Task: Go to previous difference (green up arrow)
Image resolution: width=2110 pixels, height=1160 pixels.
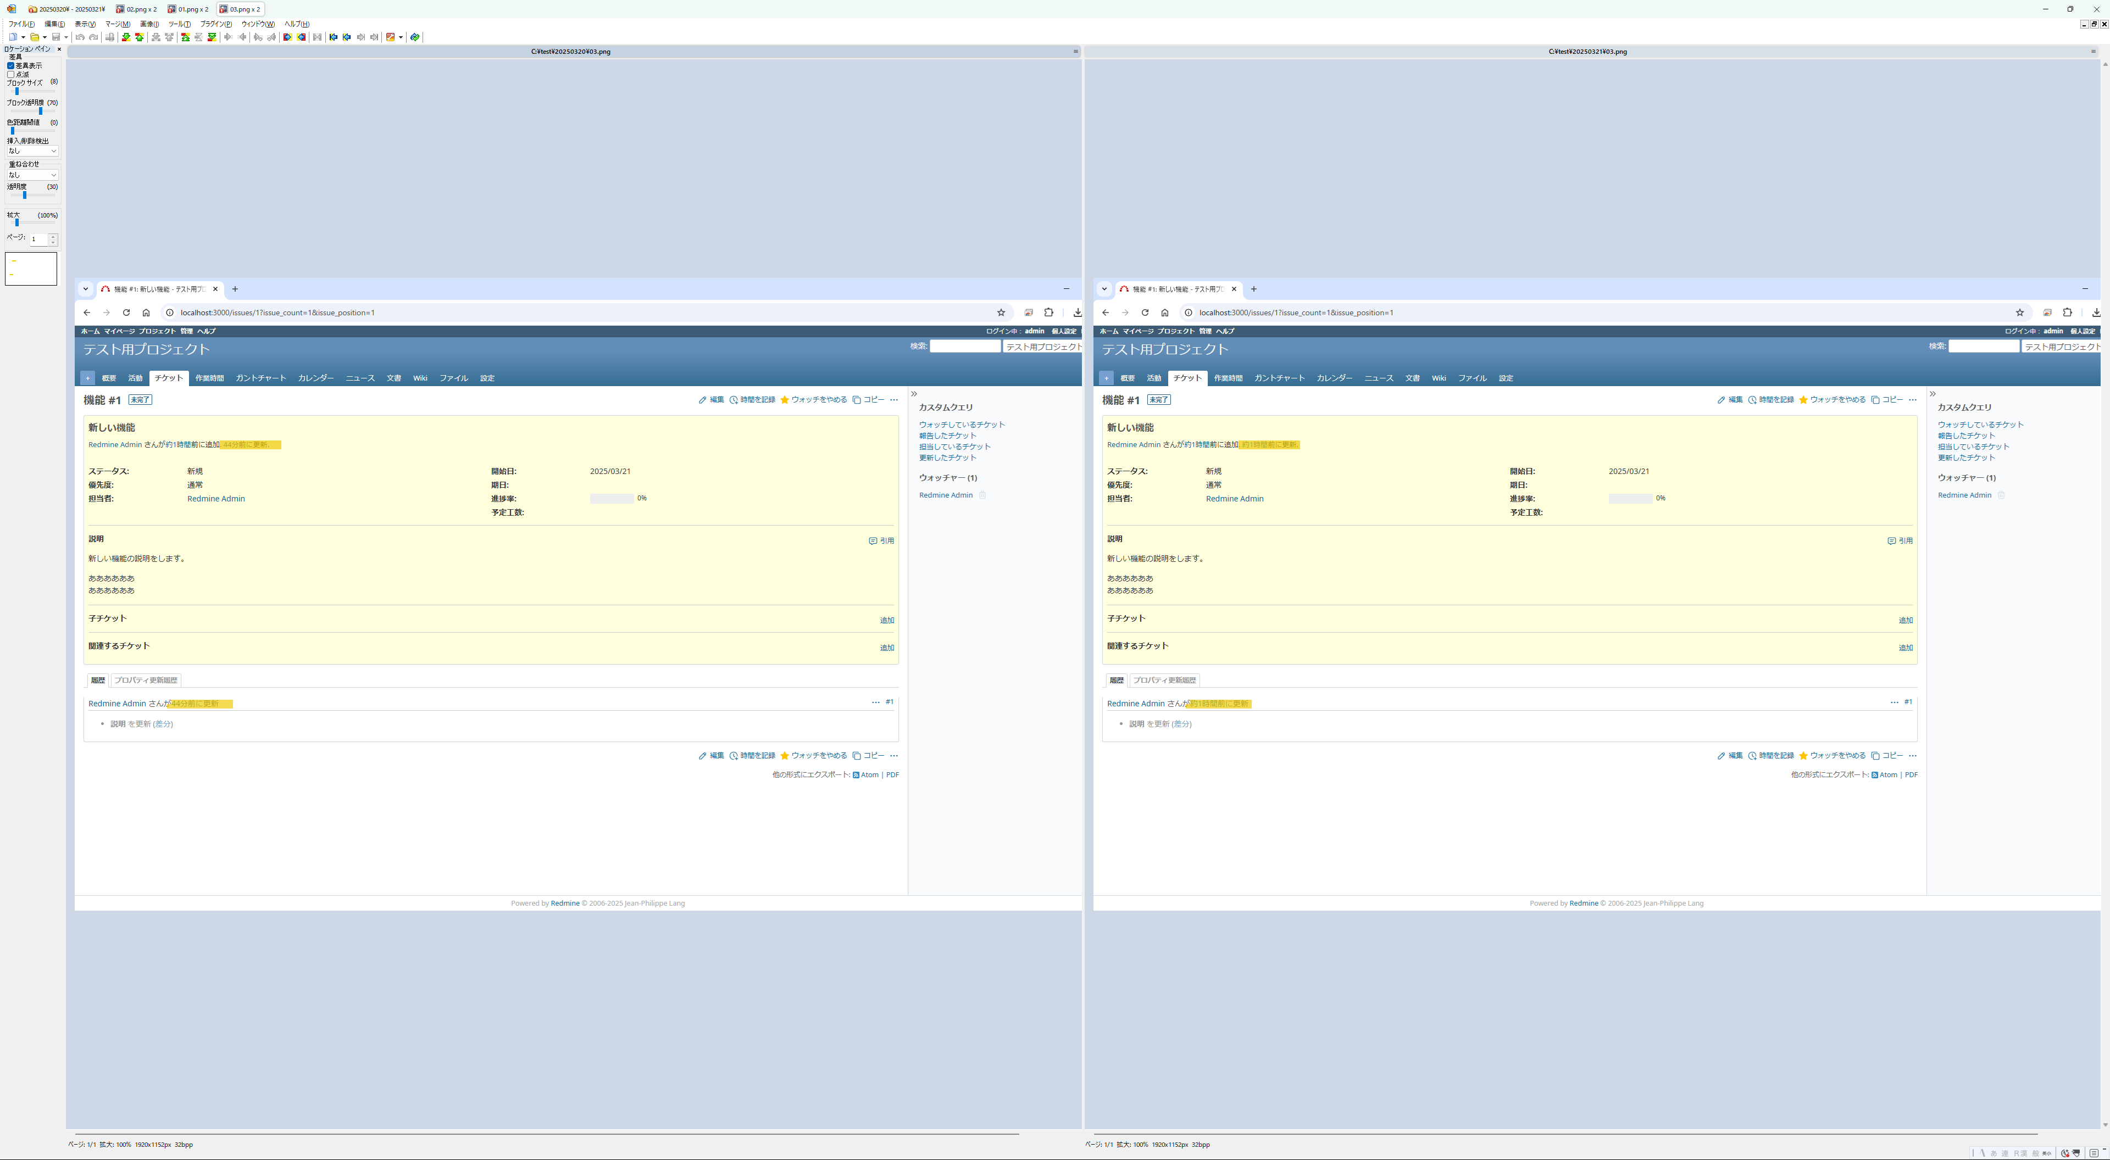Action: click(x=139, y=37)
